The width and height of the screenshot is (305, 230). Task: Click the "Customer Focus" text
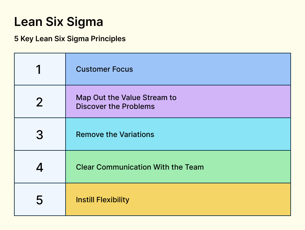pyautogui.click(x=104, y=69)
